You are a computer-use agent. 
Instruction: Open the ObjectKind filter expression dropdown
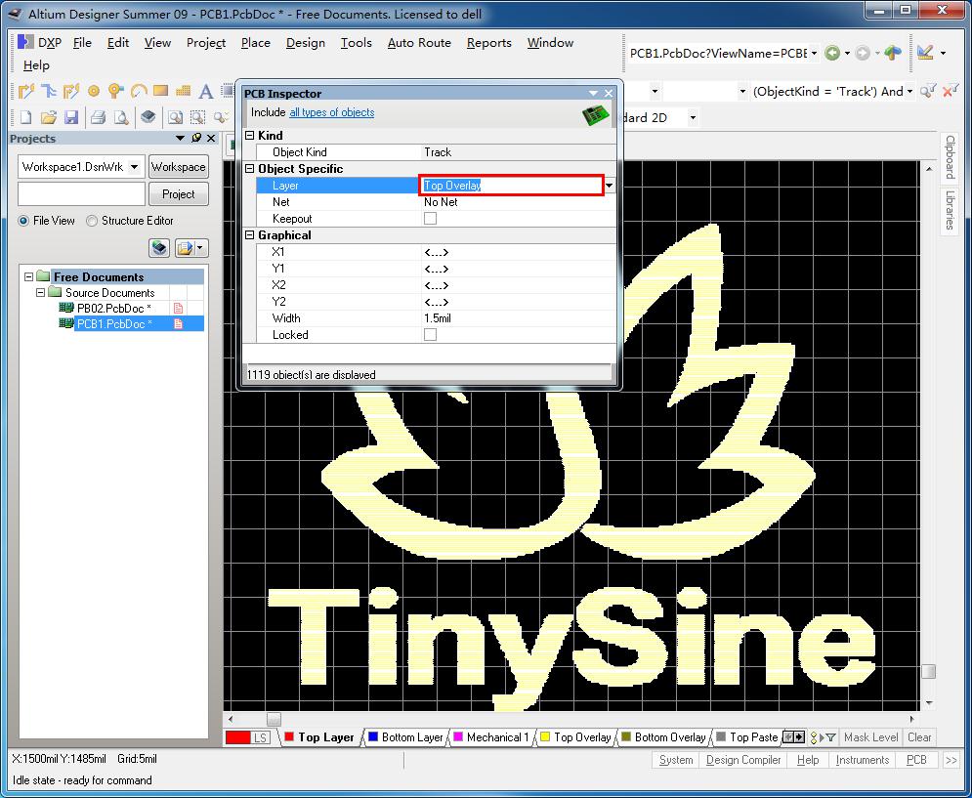[x=909, y=92]
